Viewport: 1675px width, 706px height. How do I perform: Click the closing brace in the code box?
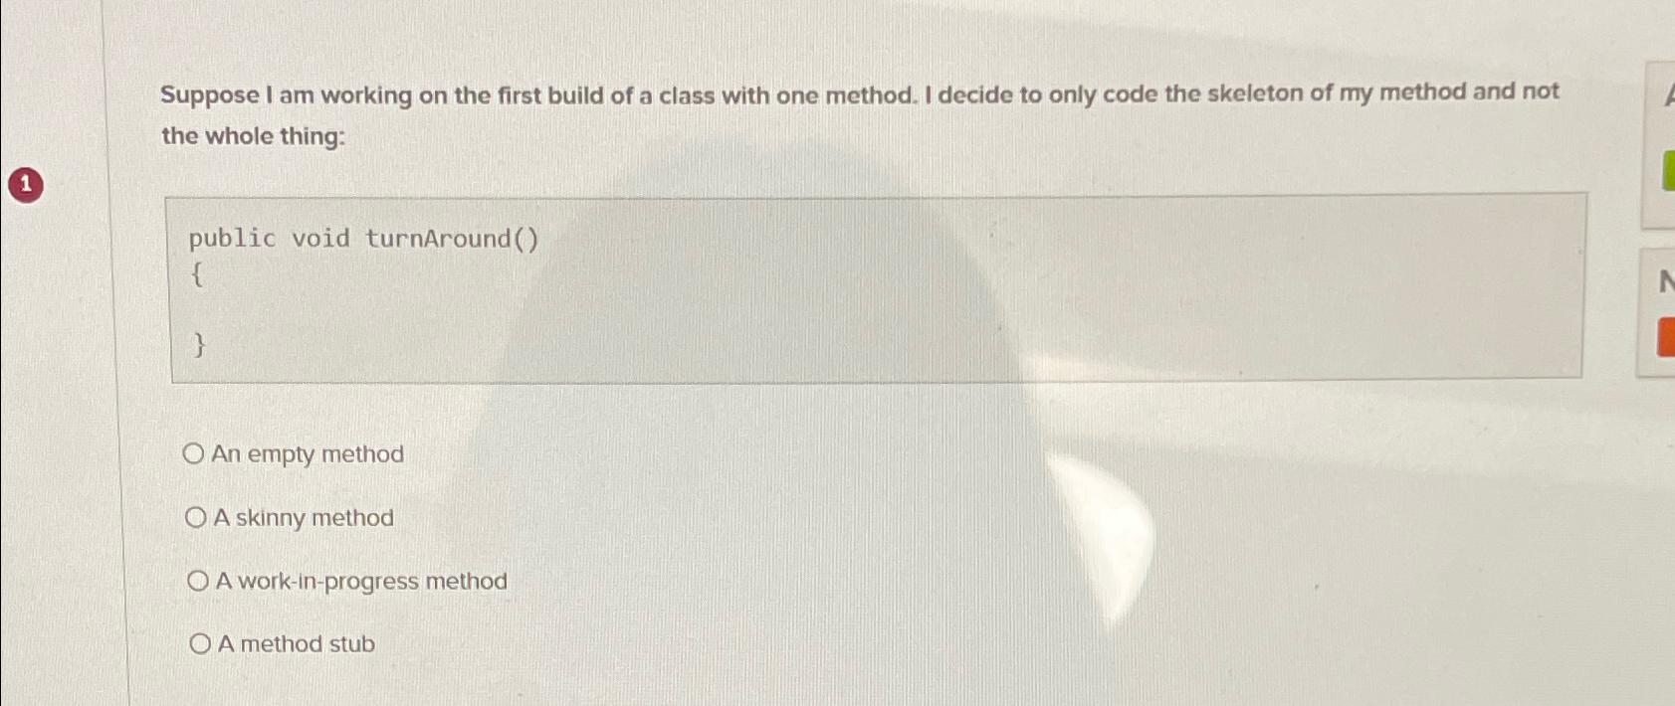tap(201, 347)
